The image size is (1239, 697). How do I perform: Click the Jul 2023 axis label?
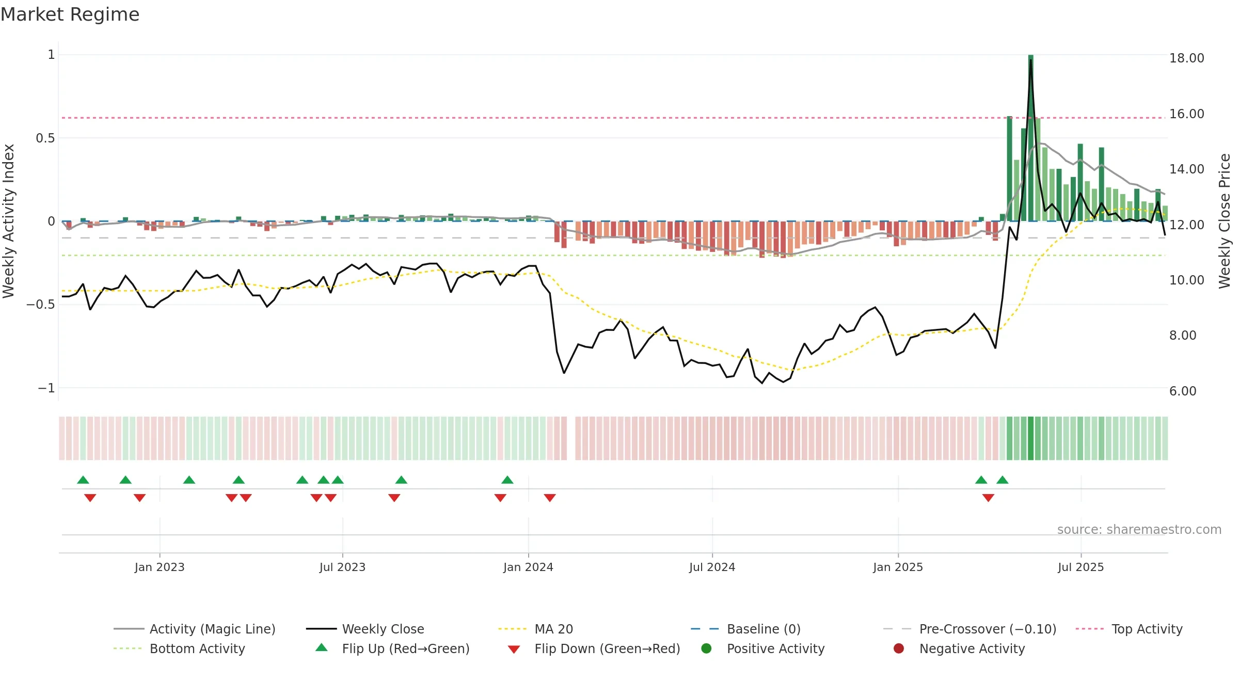[342, 567]
